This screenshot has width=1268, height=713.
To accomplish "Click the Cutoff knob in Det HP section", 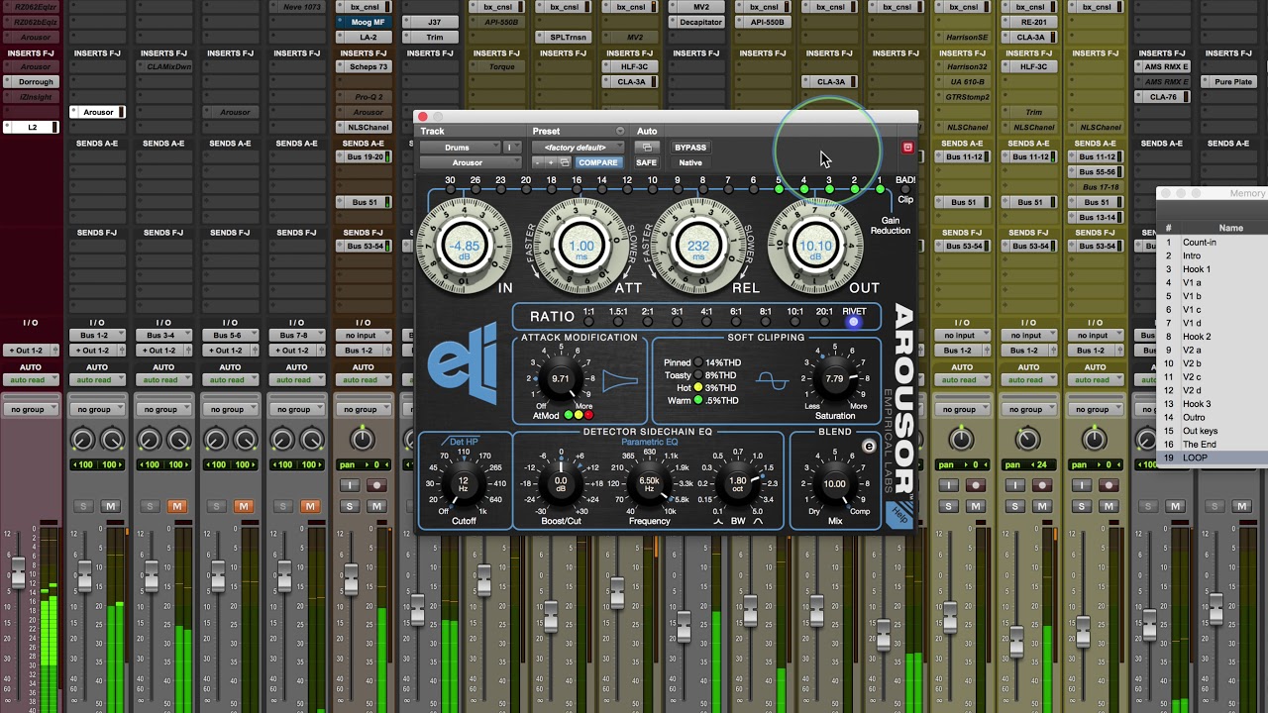I will [x=463, y=483].
